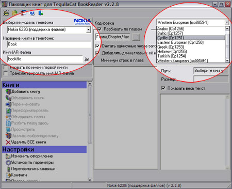Toggle the Показать весь текст checkbox
Screen dimensions: 232x189
tap(163, 88)
